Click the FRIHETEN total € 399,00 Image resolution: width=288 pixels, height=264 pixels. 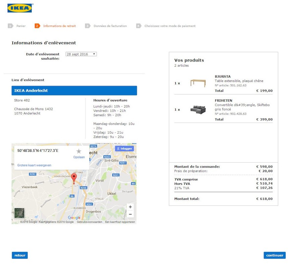point(265,119)
